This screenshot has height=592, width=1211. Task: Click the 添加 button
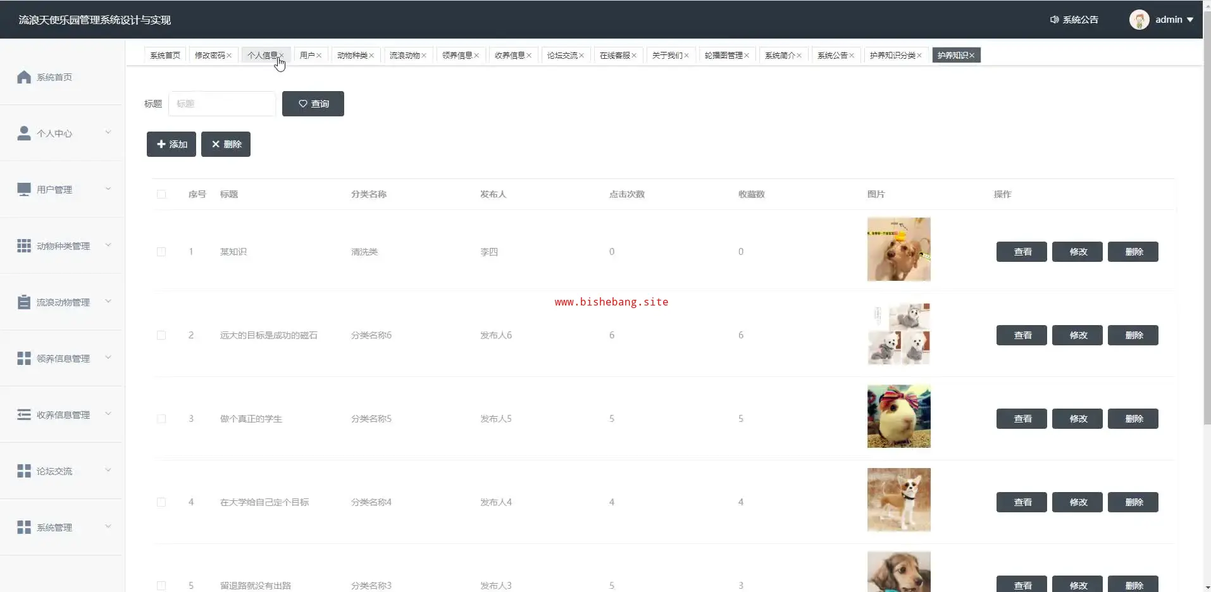[171, 144]
